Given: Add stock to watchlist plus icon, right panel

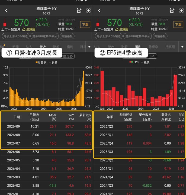Looking at the screenshot, I should coord(181,11).
